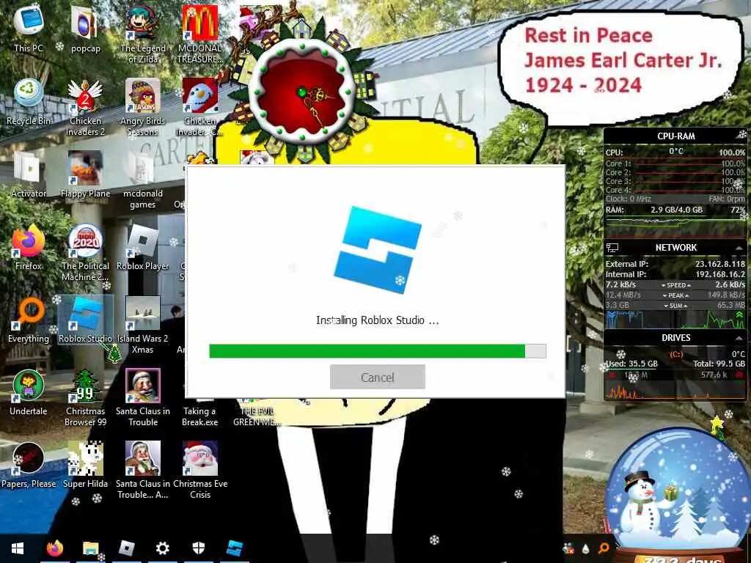
Task: Click the Internal IP 192.168.16.2 value
Action: (x=720, y=274)
